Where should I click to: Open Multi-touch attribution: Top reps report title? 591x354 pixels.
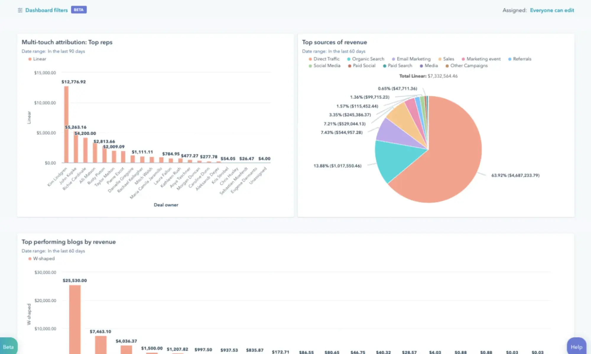[x=67, y=42]
